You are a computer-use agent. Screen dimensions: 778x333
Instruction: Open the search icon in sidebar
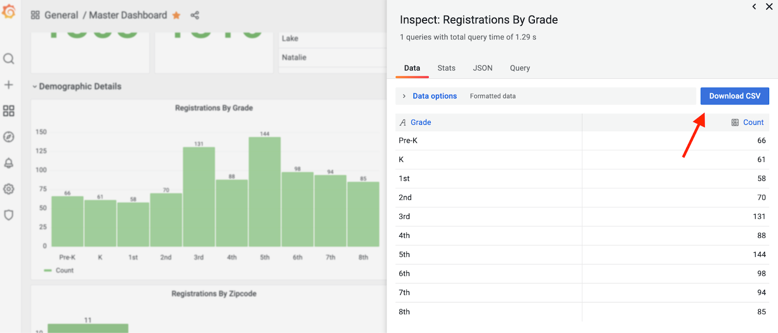[x=9, y=59]
